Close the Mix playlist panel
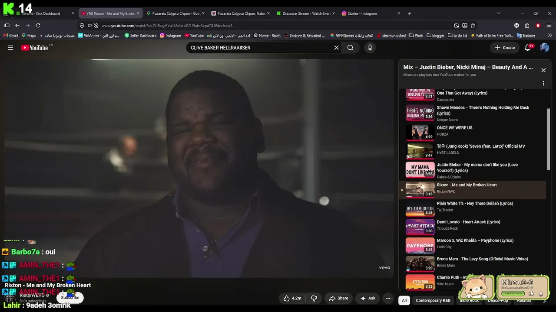This screenshot has width=556, height=312. 543,70
